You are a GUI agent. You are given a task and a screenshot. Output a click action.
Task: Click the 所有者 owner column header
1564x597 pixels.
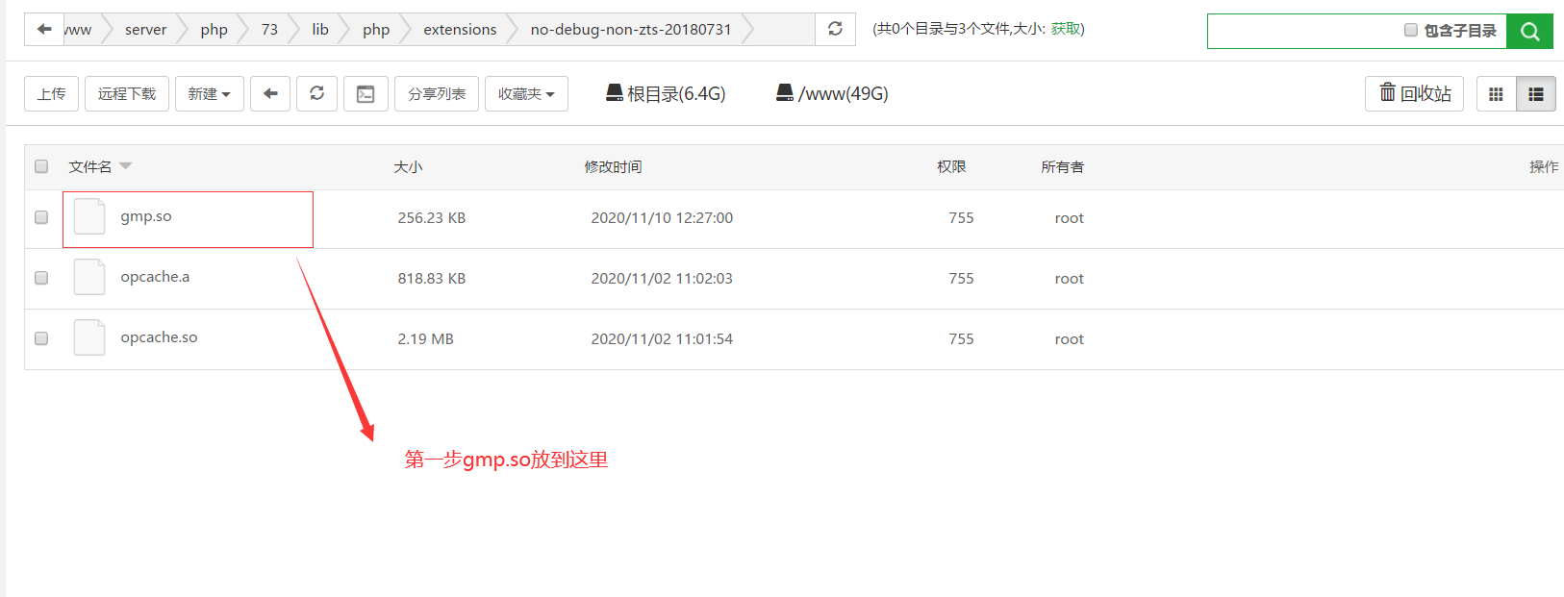[x=1062, y=166]
